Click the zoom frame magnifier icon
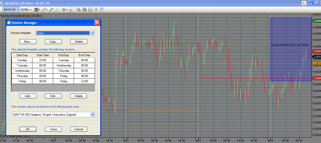The image size is (321, 143). click(x=71, y=10)
